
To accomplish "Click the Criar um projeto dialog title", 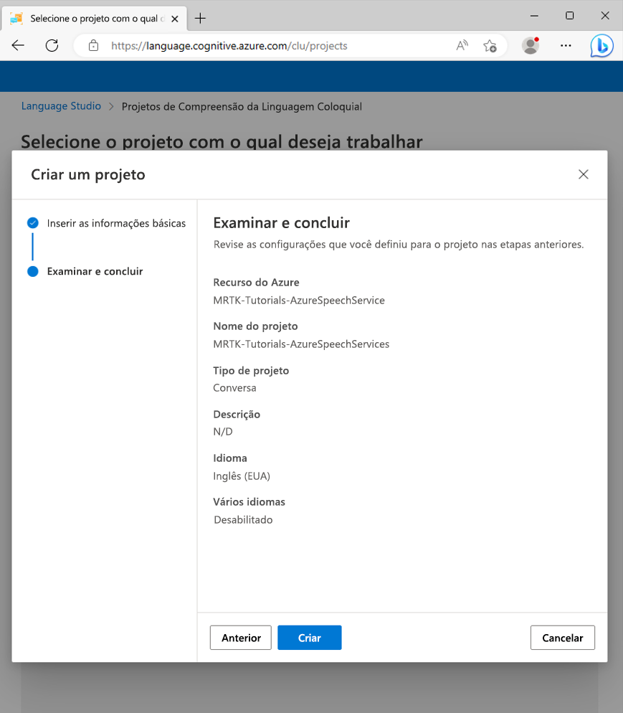I will [88, 174].
